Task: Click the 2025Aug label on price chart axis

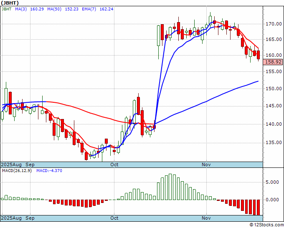Action: click(x=11, y=165)
